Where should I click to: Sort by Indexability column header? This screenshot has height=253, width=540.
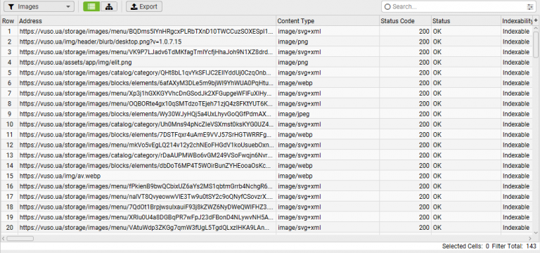(x=517, y=21)
